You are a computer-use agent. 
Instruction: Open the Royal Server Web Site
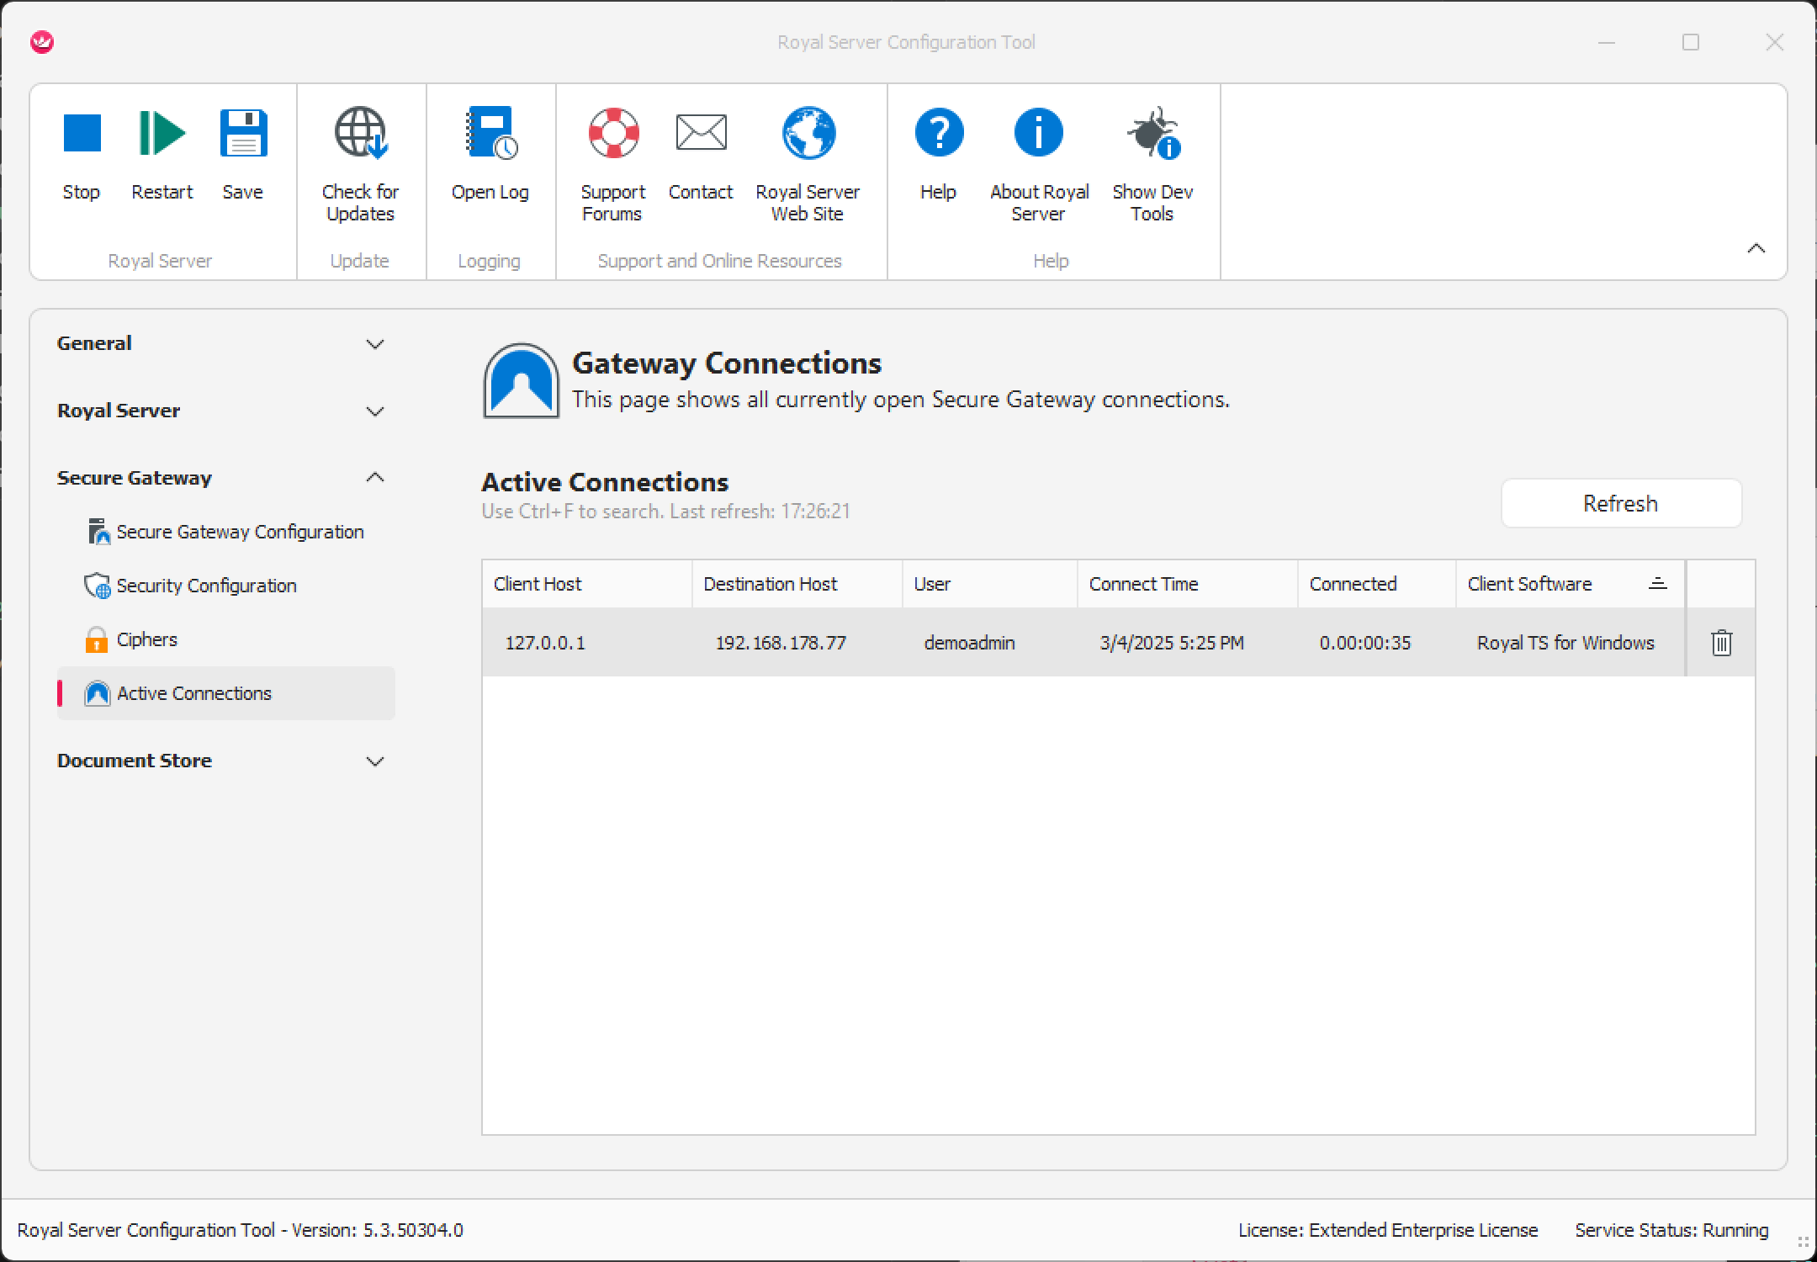[x=808, y=134]
